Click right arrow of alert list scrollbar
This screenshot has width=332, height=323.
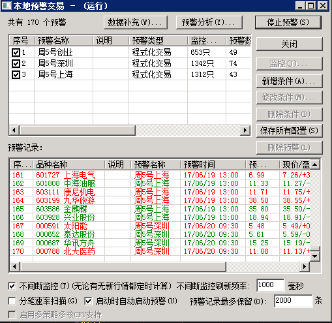245,131
